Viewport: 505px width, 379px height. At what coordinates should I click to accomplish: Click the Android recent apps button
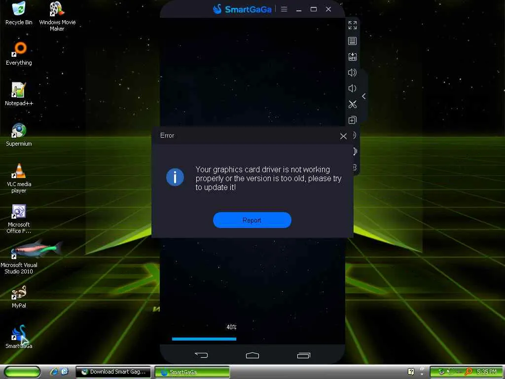point(304,355)
